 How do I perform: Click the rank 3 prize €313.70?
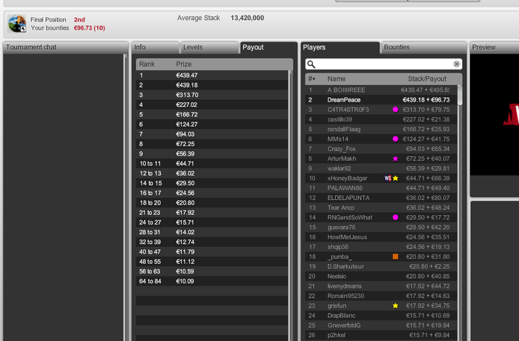(187, 95)
